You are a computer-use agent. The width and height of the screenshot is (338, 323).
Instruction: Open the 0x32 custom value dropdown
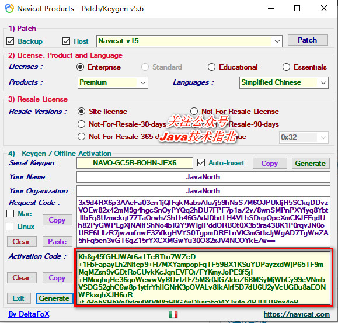pyautogui.click(x=304, y=137)
